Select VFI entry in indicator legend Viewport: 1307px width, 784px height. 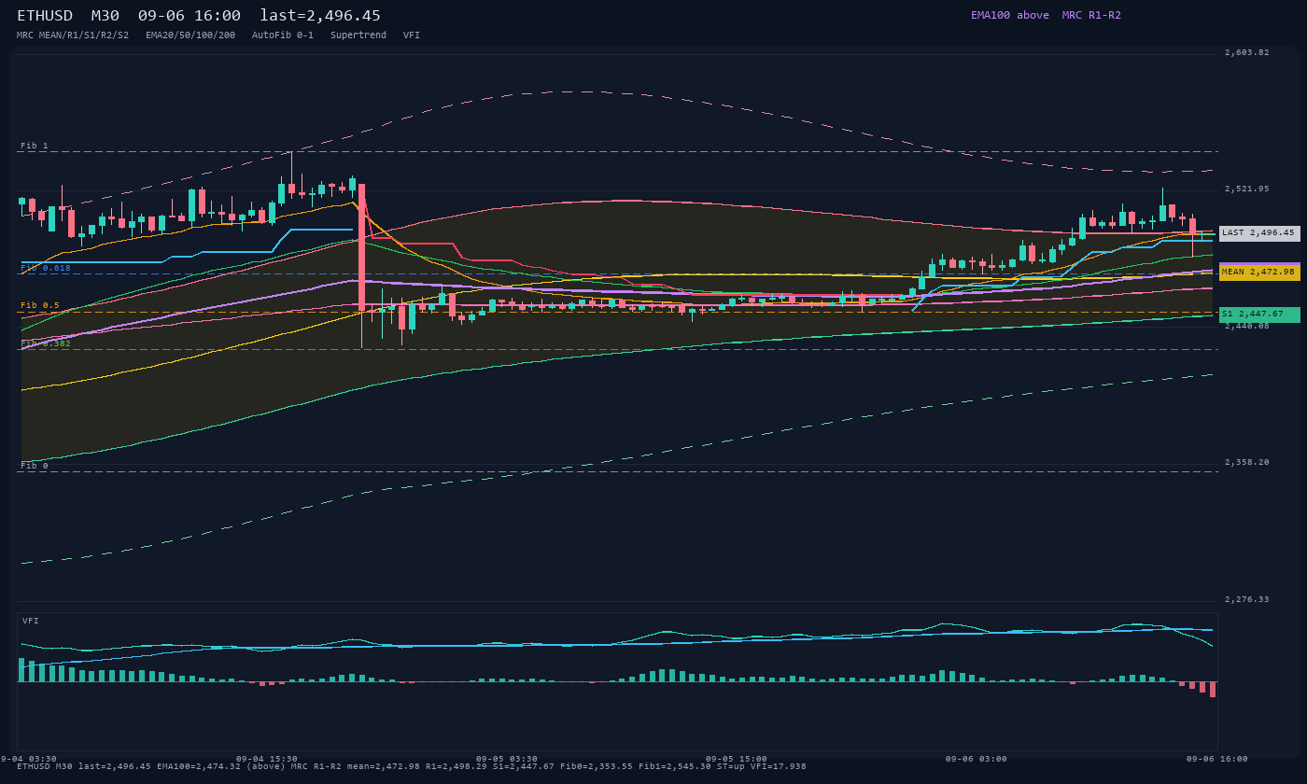[x=412, y=35]
